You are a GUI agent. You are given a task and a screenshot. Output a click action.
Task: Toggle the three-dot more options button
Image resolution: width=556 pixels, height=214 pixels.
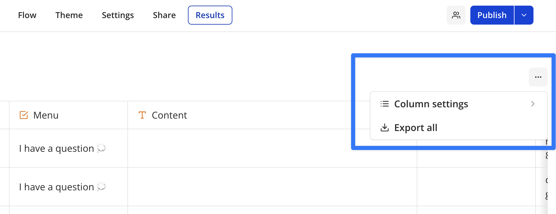click(538, 77)
